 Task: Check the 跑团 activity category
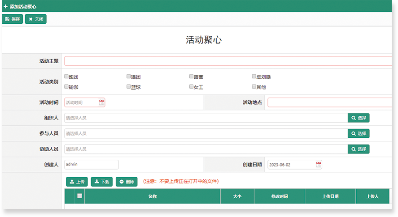66,77
